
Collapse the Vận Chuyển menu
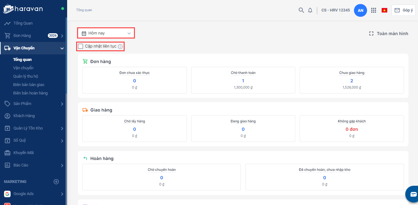[62, 48]
